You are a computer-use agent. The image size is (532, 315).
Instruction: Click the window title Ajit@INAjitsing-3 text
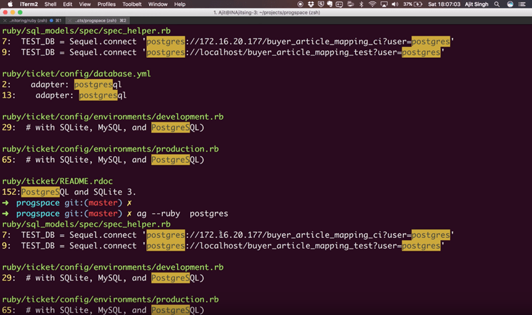[267, 13]
